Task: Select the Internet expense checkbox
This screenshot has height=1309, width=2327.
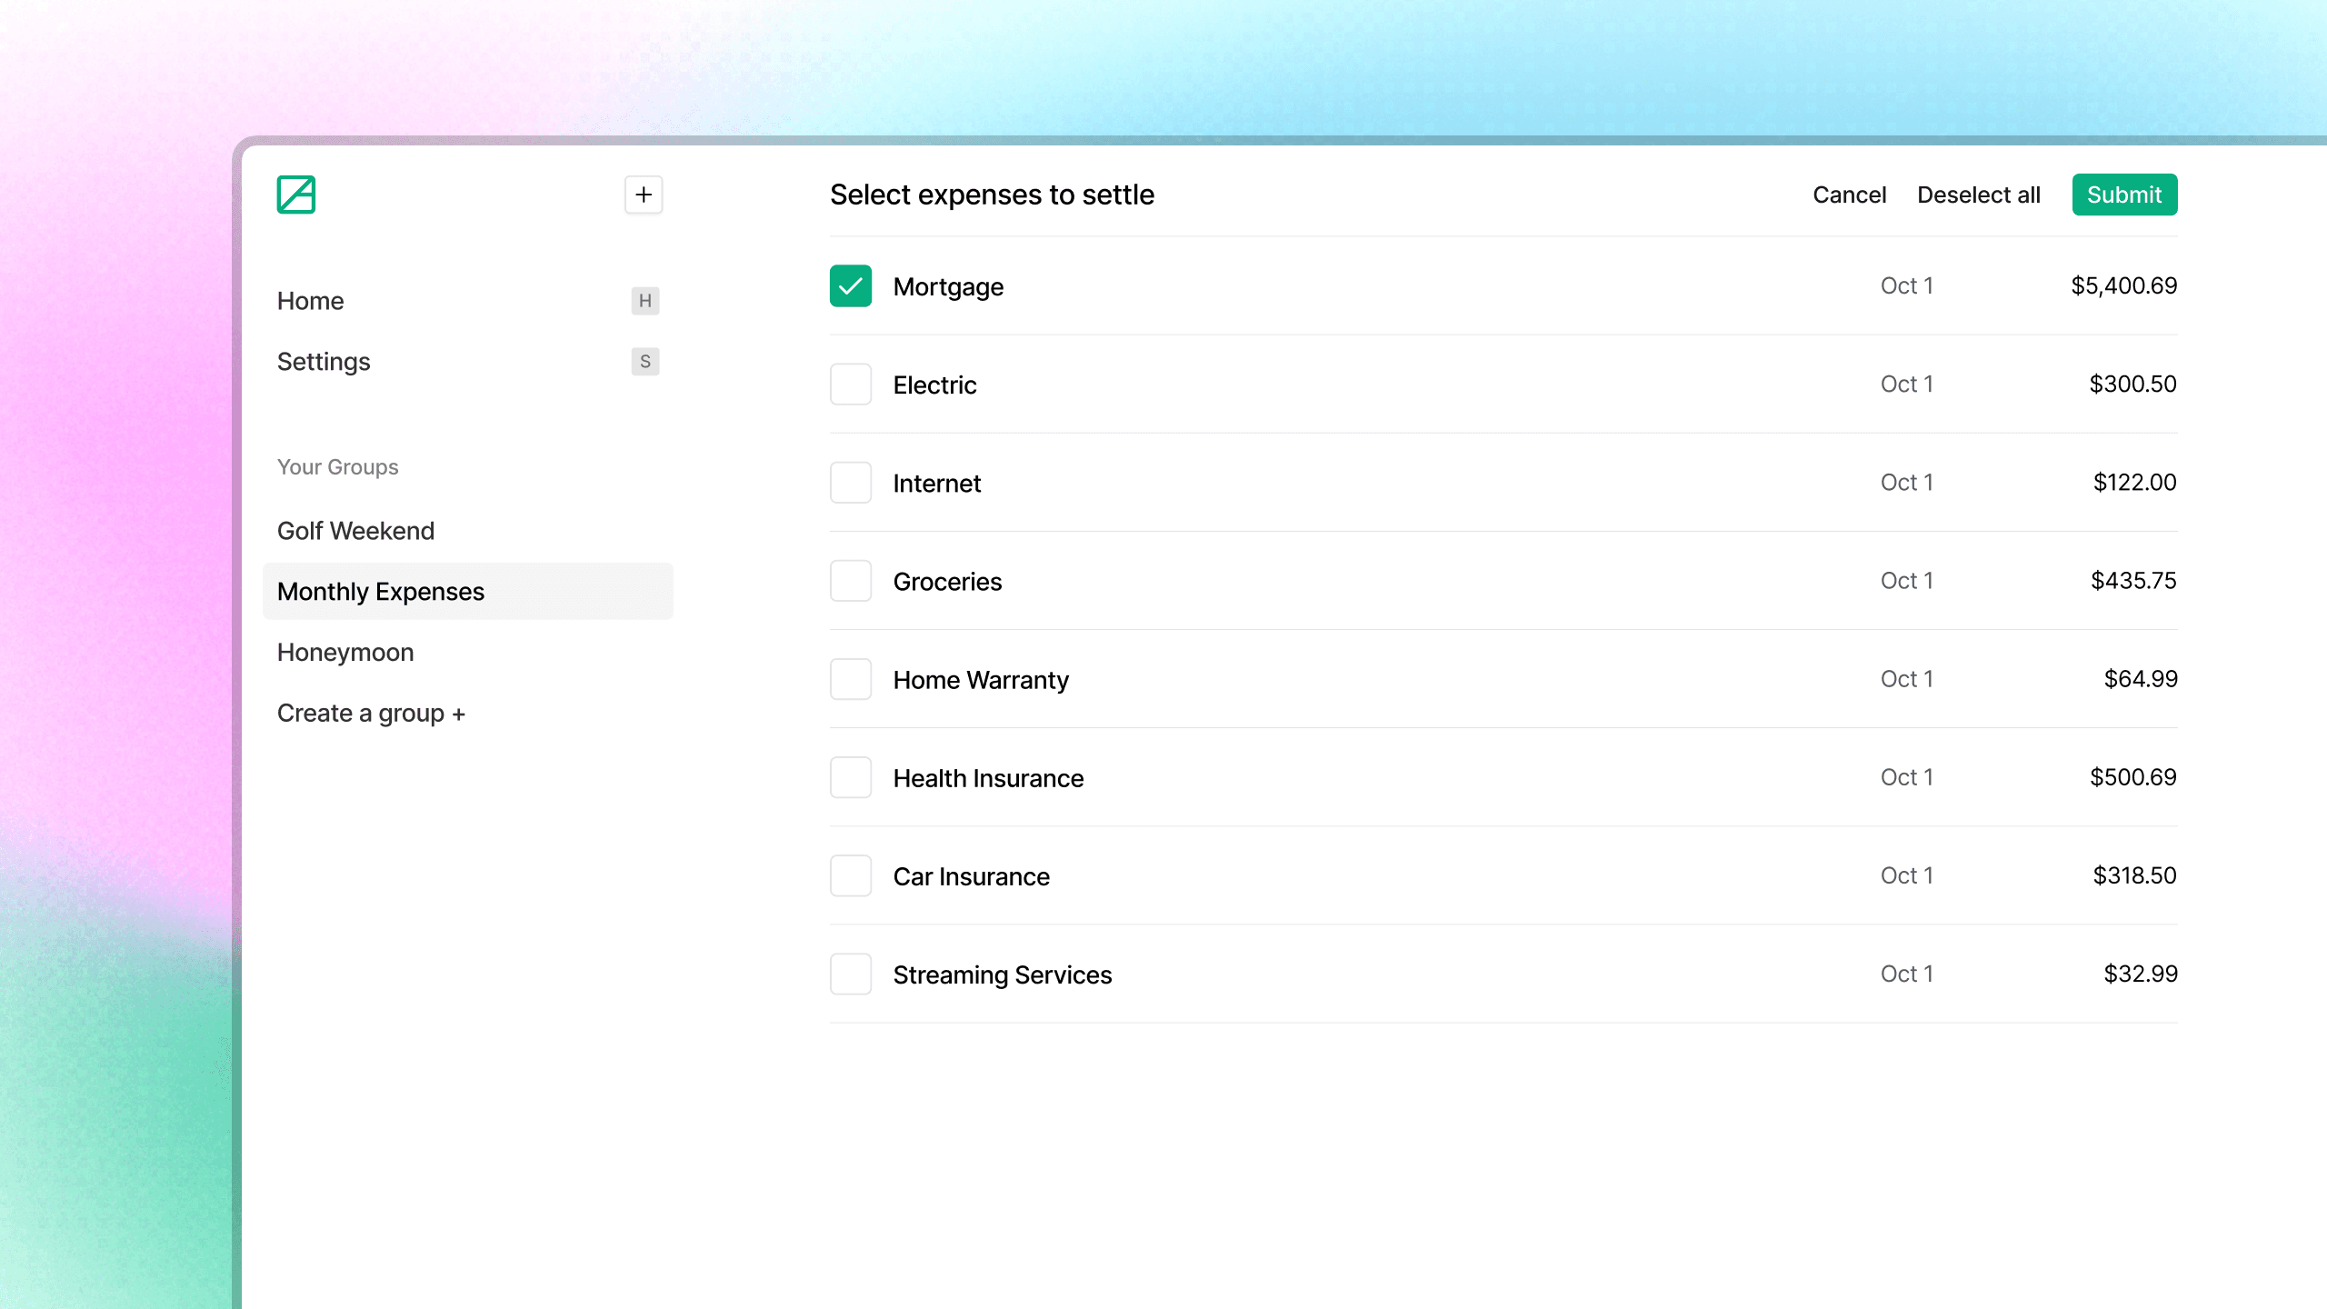Action: click(851, 483)
